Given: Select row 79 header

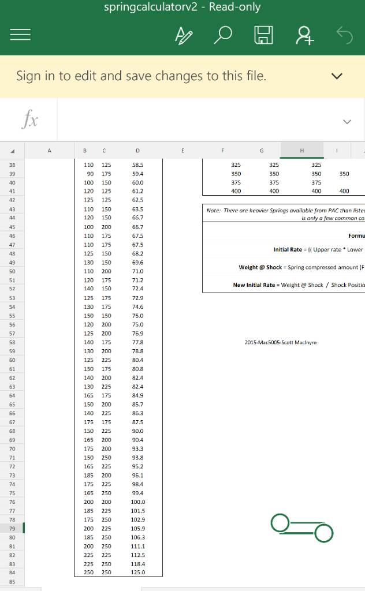Looking at the screenshot, I should pos(12,528).
